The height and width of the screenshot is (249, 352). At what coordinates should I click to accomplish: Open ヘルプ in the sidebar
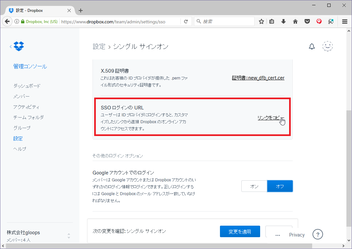click(20, 149)
